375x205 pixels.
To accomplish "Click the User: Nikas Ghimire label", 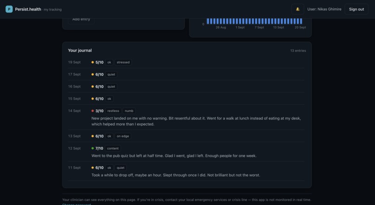I will 324,9.
